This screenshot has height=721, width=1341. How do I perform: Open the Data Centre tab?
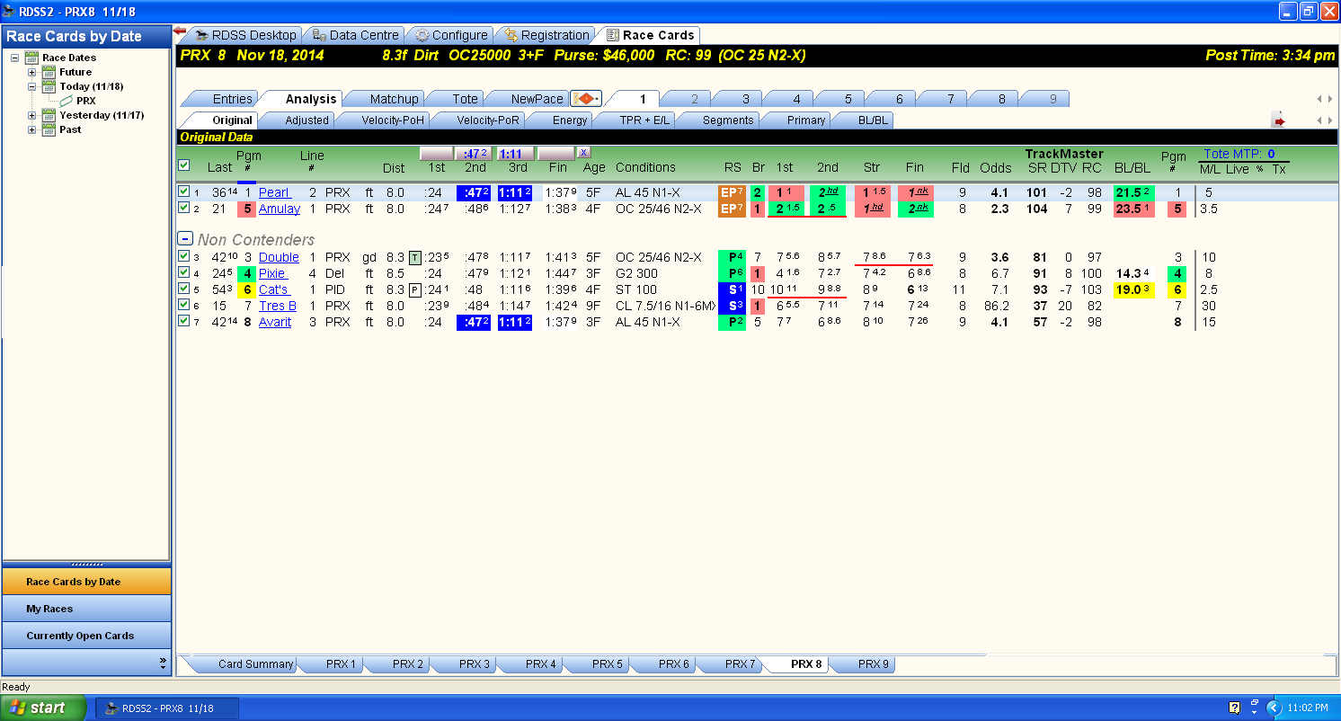coord(355,35)
